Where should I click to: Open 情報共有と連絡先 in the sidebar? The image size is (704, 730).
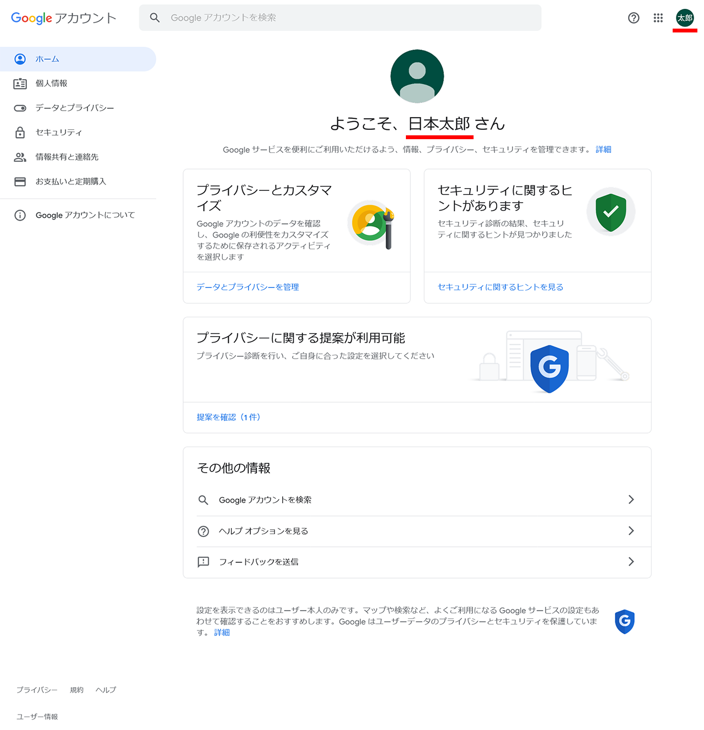click(x=78, y=157)
